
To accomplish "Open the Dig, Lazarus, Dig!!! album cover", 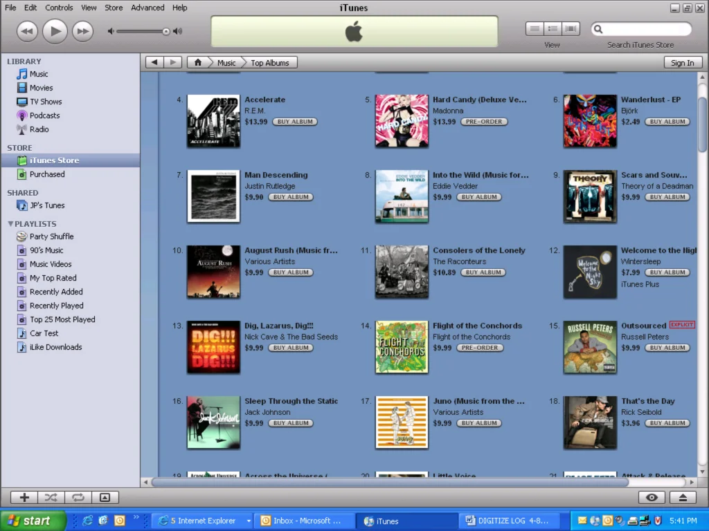I will (213, 347).
